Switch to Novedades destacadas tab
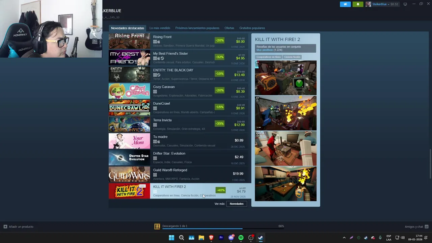432x243 pixels. click(x=128, y=28)
